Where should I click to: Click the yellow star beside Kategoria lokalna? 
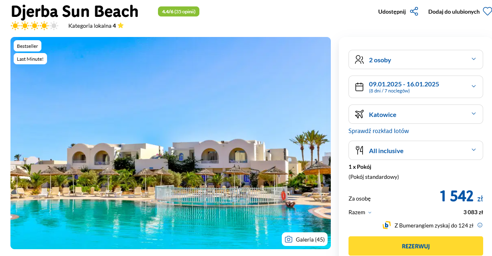121,26
